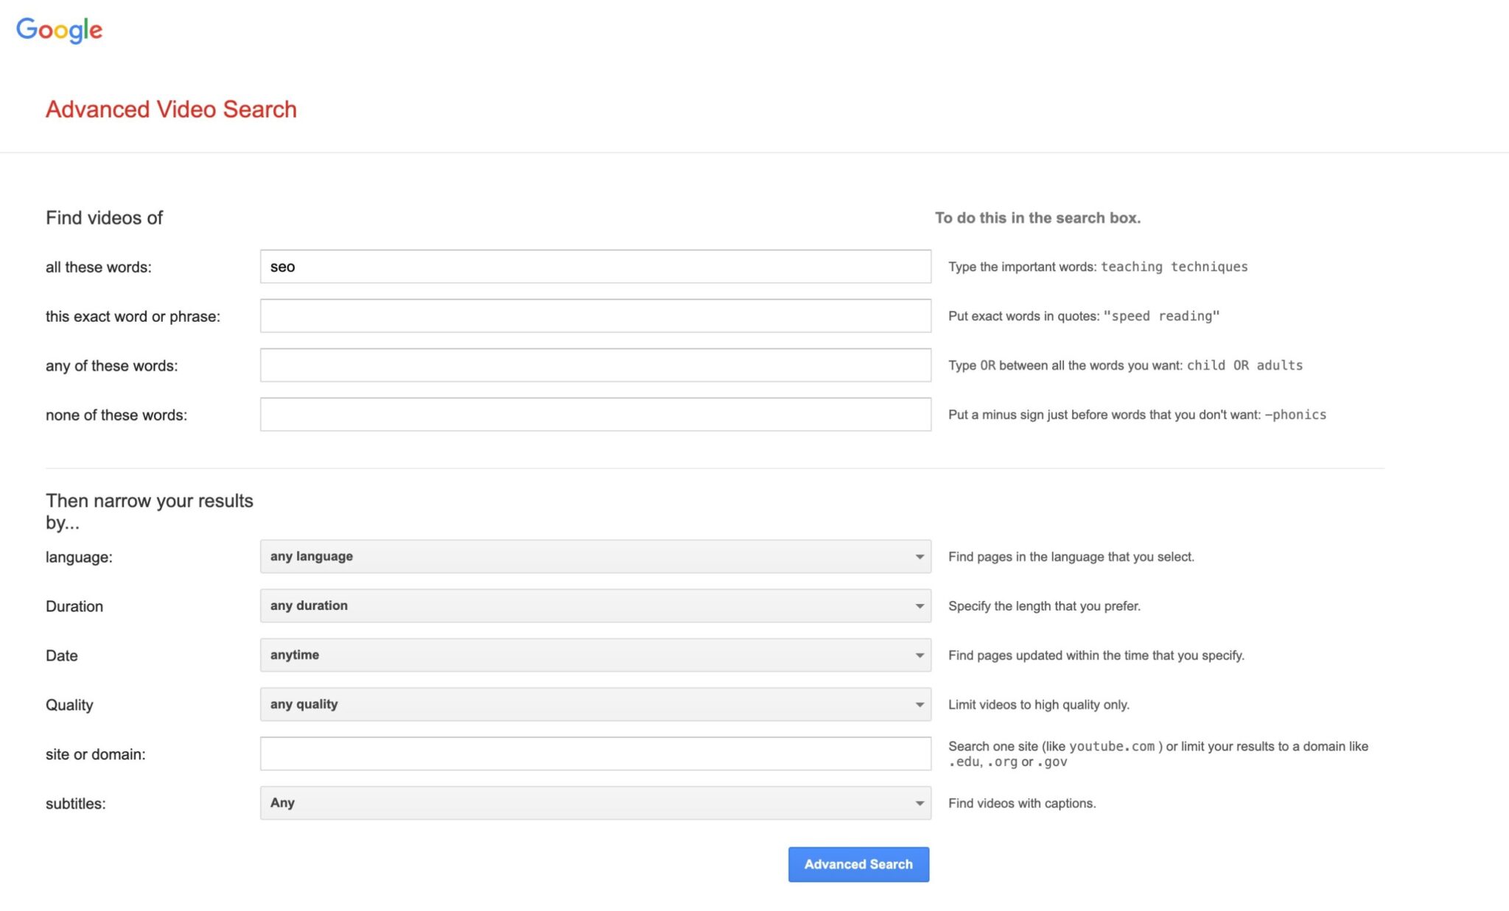Click the 'none of these words' field
1509x911 pixels.
[x=595, y=415]
